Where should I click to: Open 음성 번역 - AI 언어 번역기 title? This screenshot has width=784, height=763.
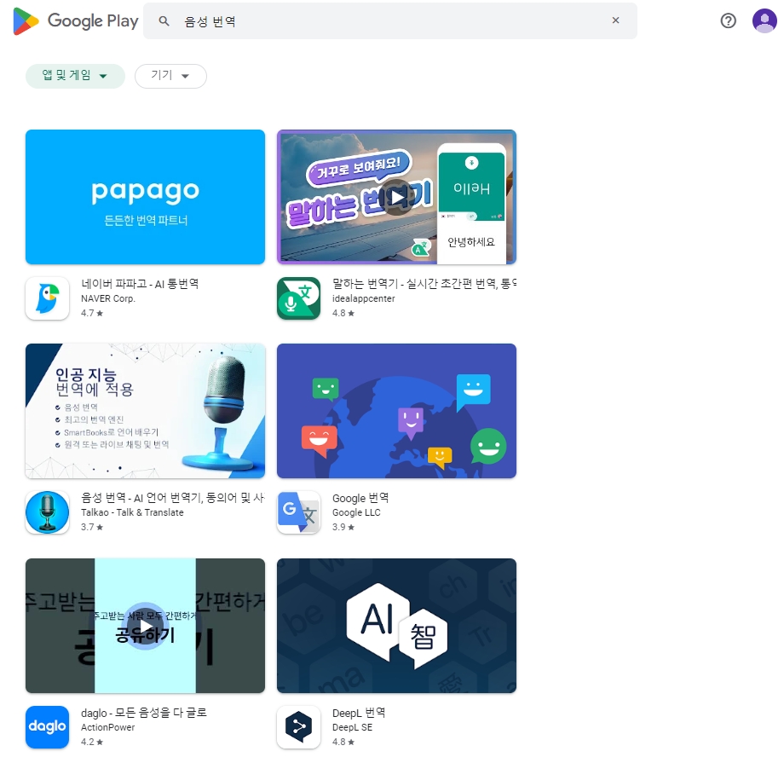pyautogui.click(x=173, y=498)
